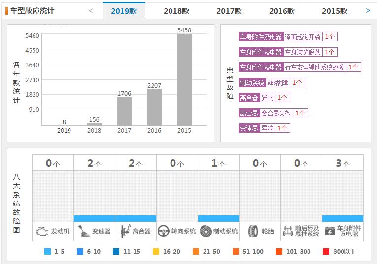377x264 pixels.
Task: Open the 变速器 异响 fault tag
Action: tap(264, 128)
